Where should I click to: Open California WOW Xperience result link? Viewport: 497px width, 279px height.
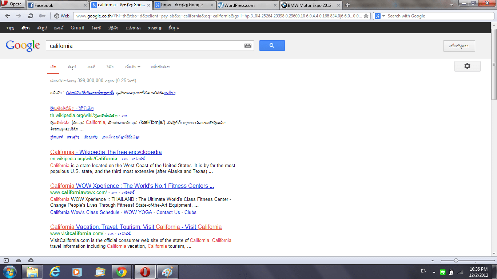point(132,186)
